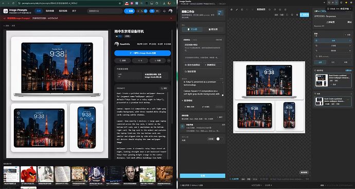Open the user avatar menu in Image-Prompts

(170, 11)
